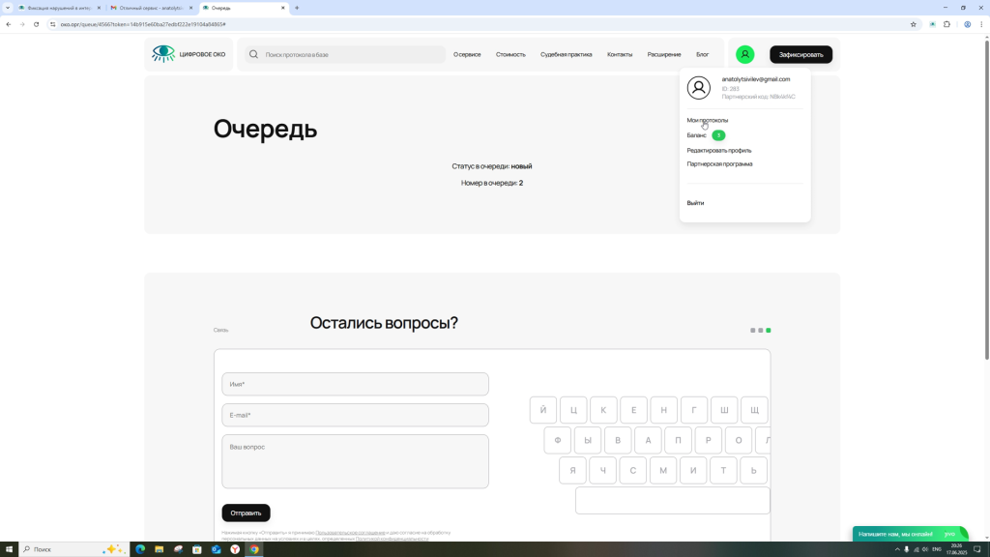Select Мои протоколы in the user menu

pyautogui.click(x=707, y=120)
